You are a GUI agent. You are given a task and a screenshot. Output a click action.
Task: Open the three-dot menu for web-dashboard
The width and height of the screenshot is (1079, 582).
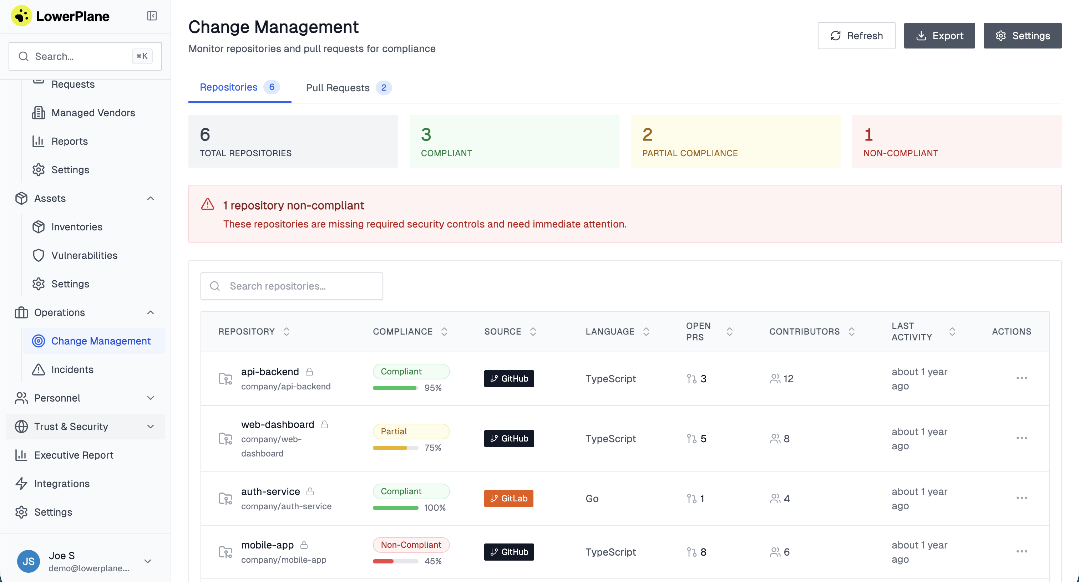(x=1022, y=438)
